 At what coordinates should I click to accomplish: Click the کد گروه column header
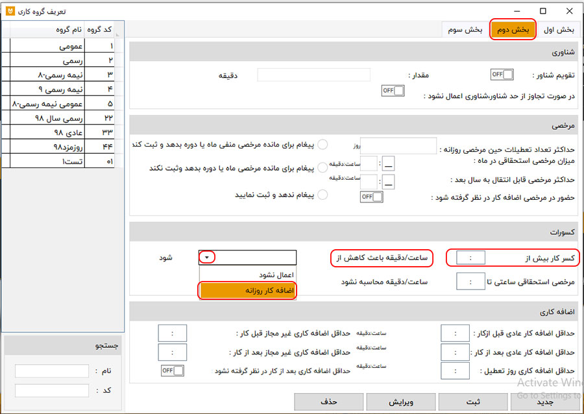pos(99,29)
